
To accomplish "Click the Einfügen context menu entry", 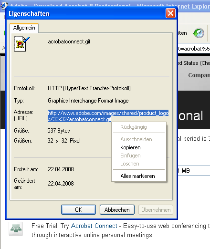I will (x=130, y=156).
